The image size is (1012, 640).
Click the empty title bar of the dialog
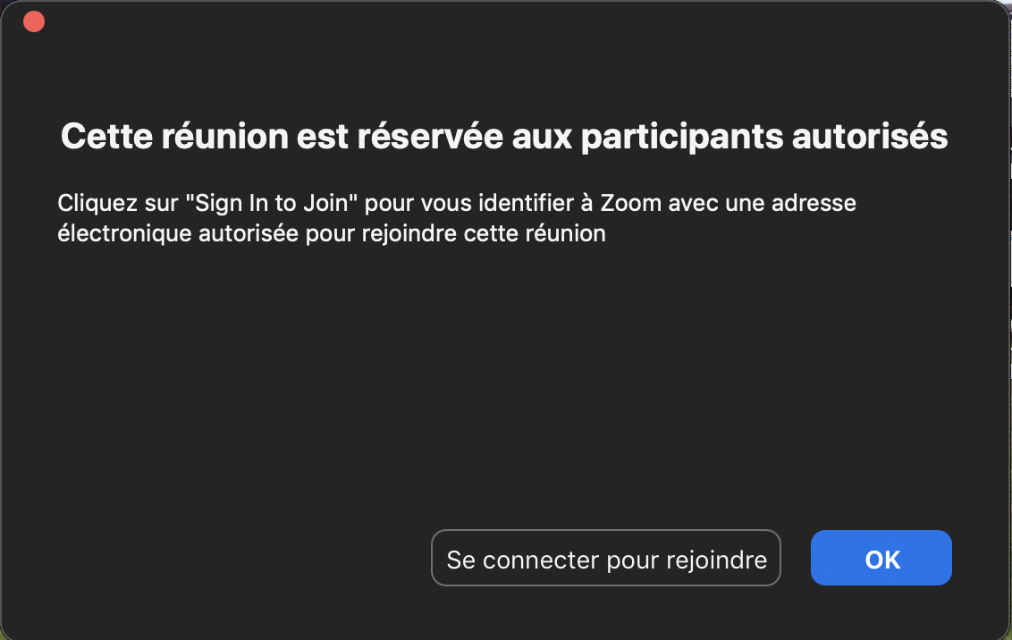point(506,21)
